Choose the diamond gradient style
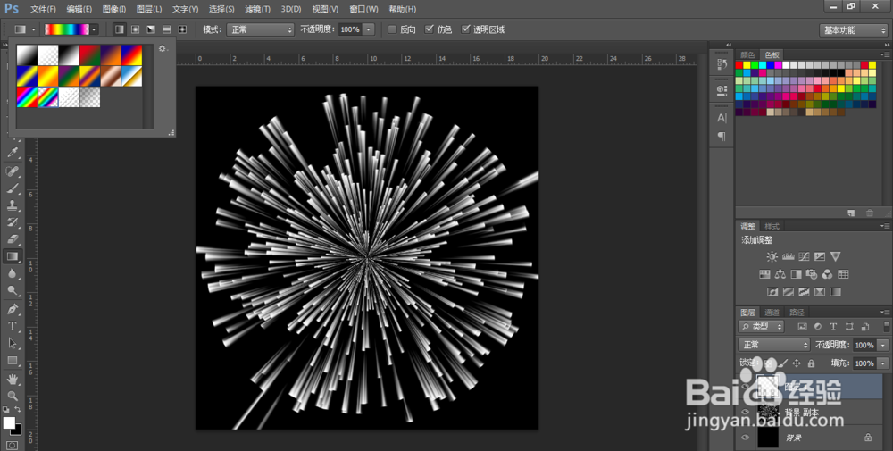This screenshot has height=451, width=893. [182, 29]
